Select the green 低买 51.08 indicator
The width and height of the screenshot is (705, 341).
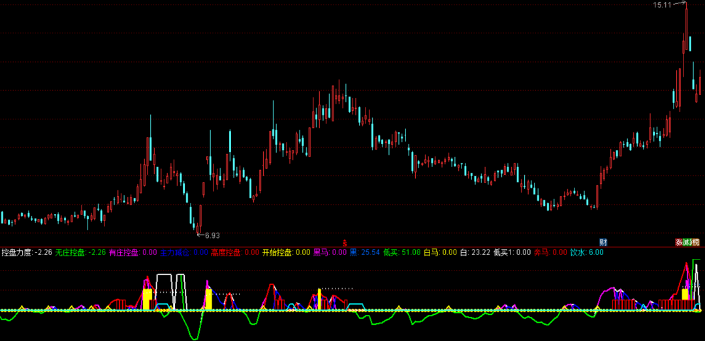tap(402, 252)
